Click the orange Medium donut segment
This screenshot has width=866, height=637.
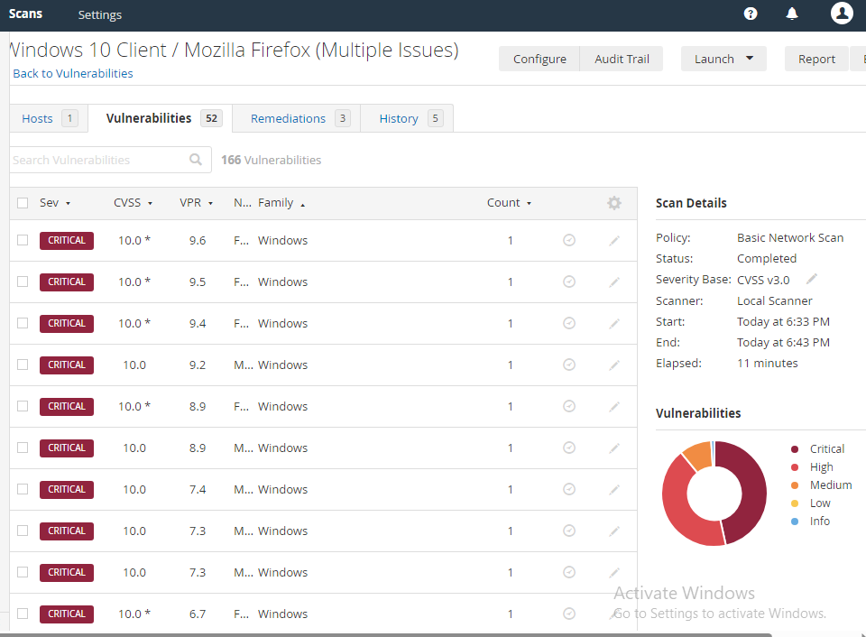[x=698, y=455]
